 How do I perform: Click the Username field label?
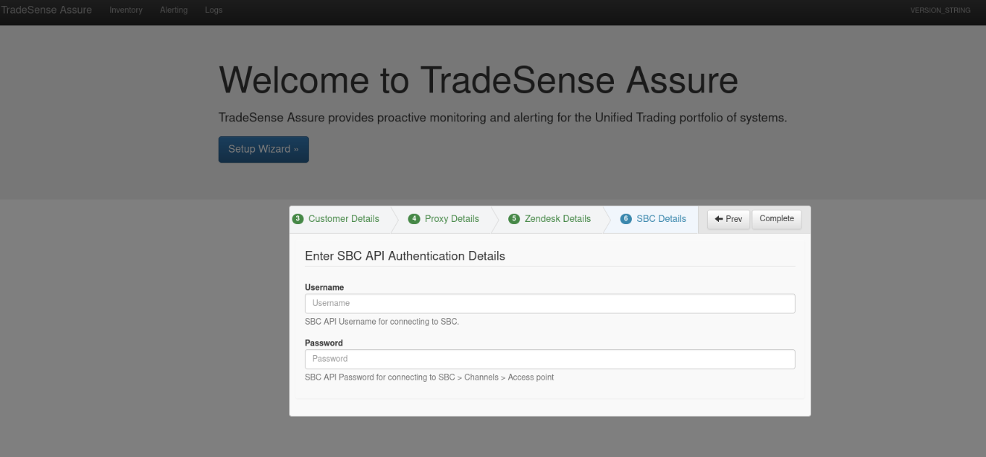[x=324, y=287]
